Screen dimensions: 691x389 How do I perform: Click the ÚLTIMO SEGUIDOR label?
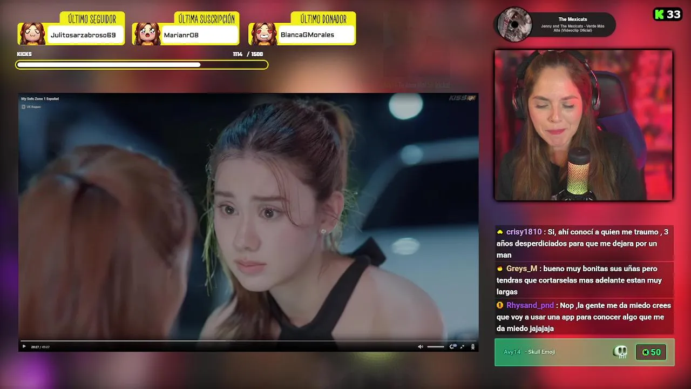[x=92, y=19]
